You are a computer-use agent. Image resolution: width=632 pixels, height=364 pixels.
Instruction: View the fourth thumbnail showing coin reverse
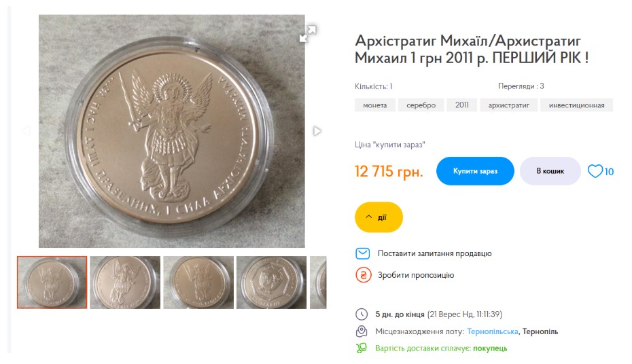click(x=271, y=283)
